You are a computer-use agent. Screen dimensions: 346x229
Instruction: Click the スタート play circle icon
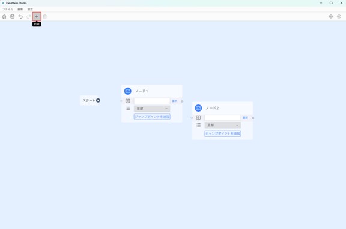(x=98, y=100)
